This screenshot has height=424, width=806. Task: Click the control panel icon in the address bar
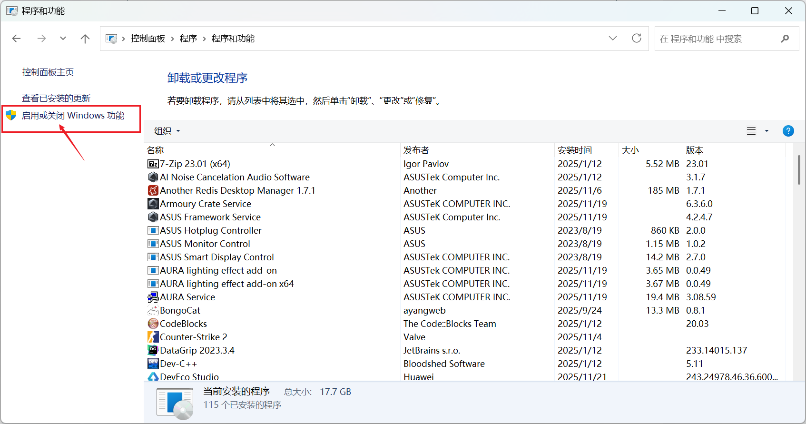[x=111, y=39]
